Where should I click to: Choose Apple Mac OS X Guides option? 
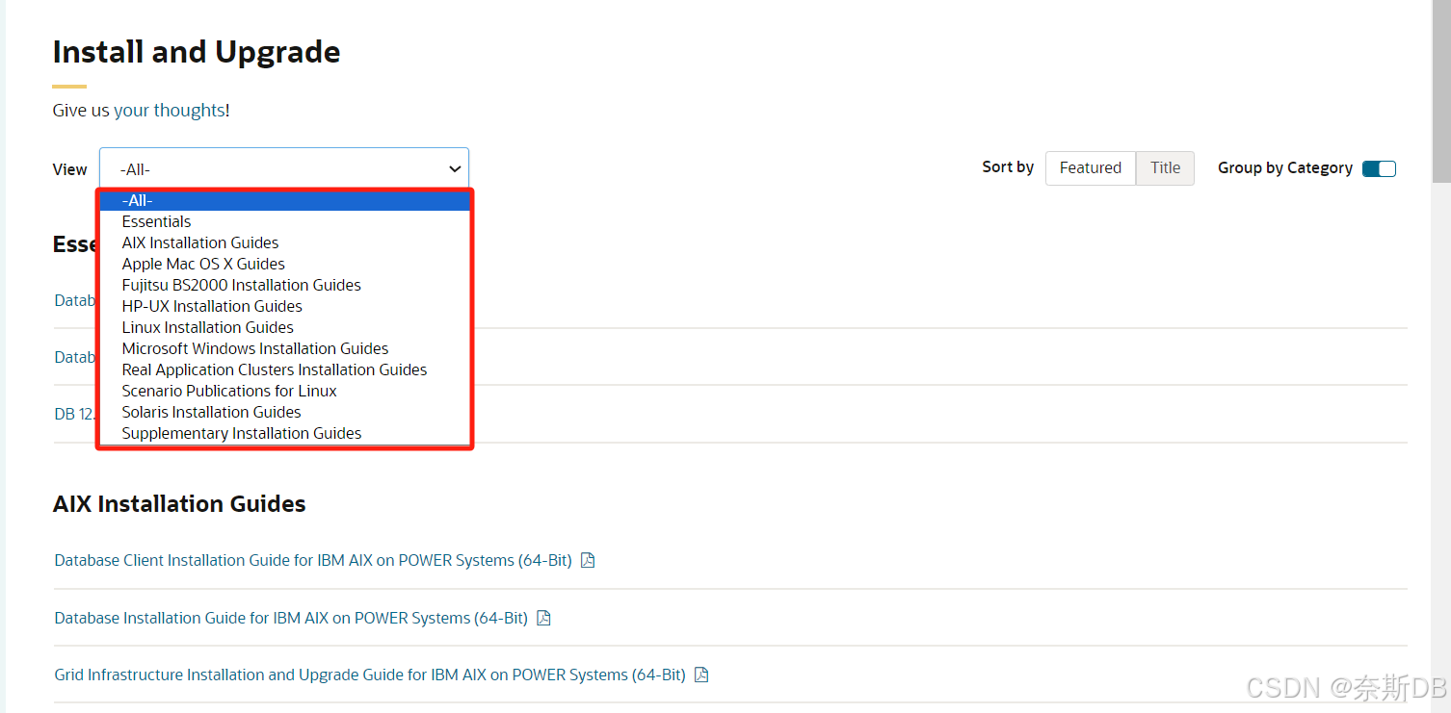[x=285, y=264]
